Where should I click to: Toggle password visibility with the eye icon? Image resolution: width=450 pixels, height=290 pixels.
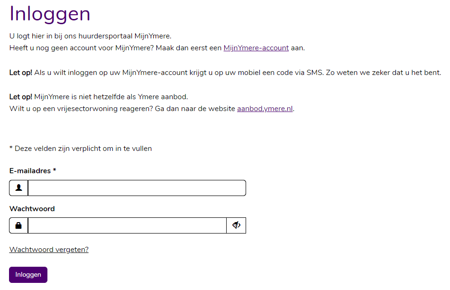236,225
